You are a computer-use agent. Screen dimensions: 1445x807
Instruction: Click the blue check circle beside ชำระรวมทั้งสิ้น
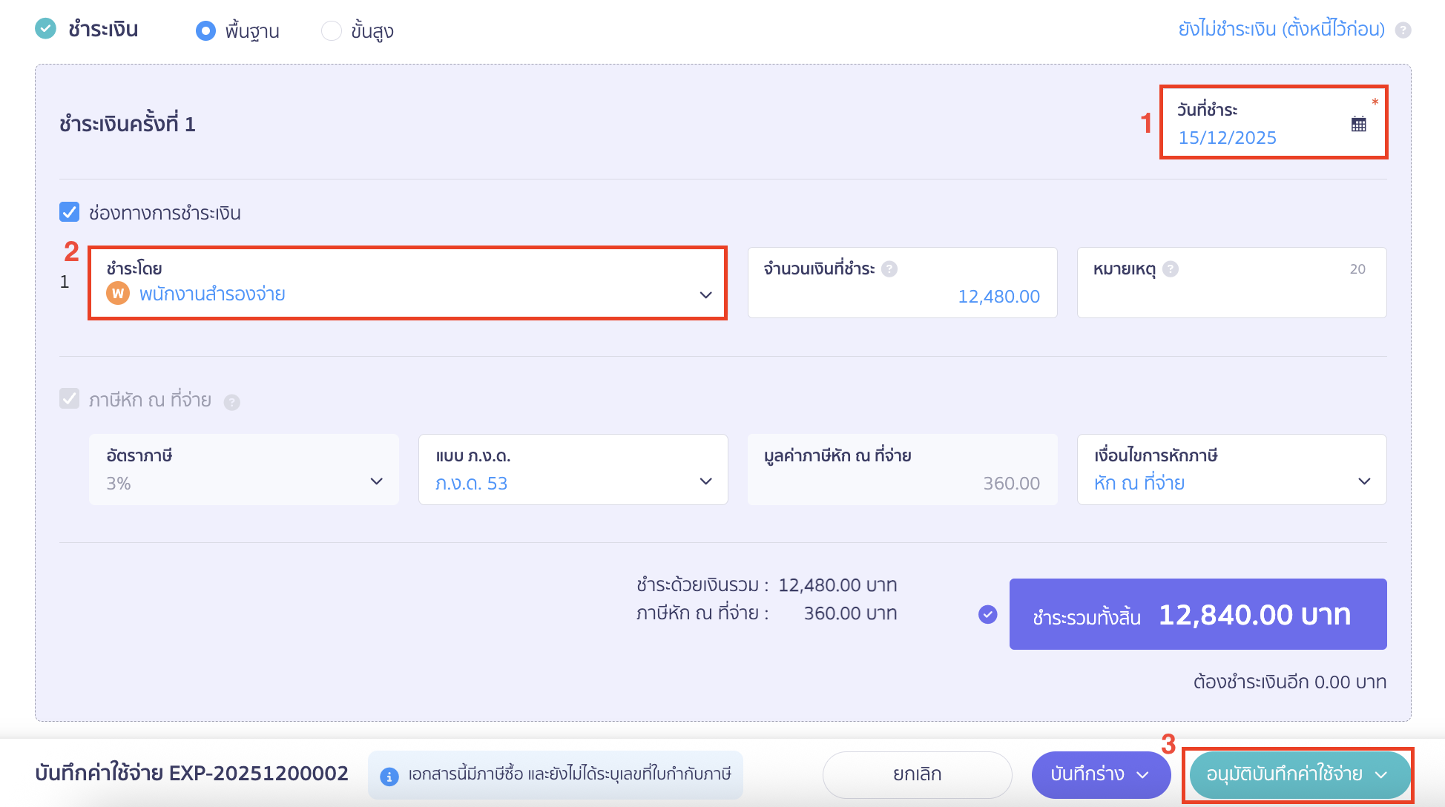[x=987, y=613]
